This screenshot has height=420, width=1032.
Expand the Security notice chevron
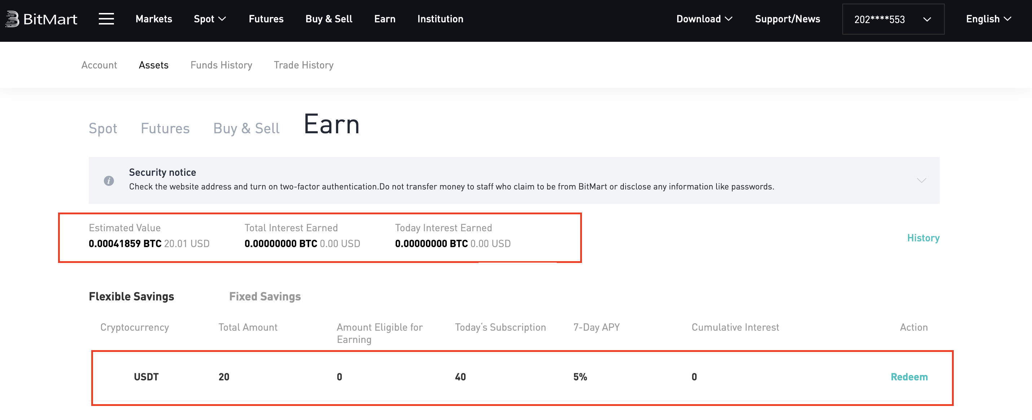(921, 180)
